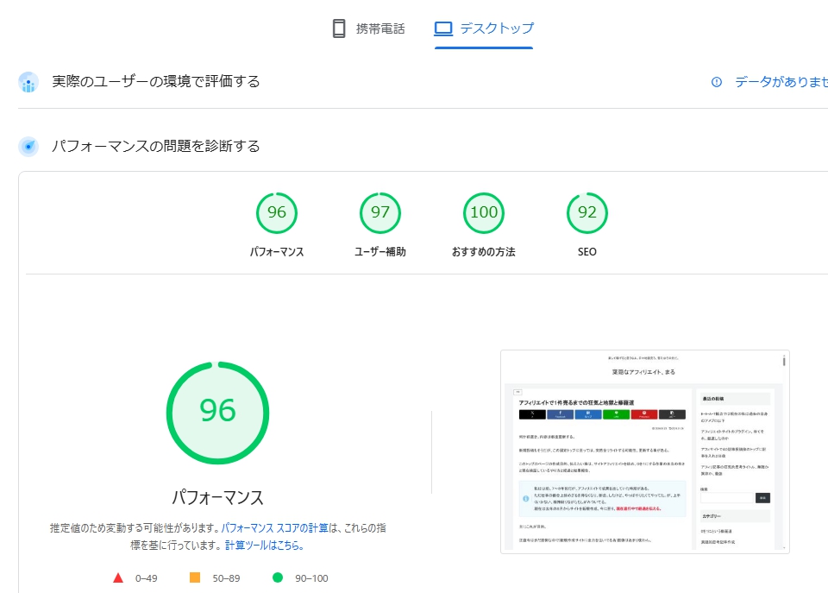Jump to the 97 ユーザー補助 score gauge
This screenshot has width=828, height=593.
pyautogui.click(x=379, y=213)
